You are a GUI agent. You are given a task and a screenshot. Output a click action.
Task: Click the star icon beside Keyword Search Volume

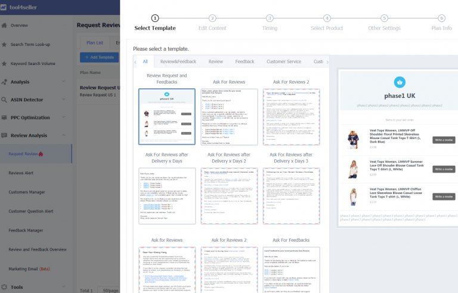(4, 63)
